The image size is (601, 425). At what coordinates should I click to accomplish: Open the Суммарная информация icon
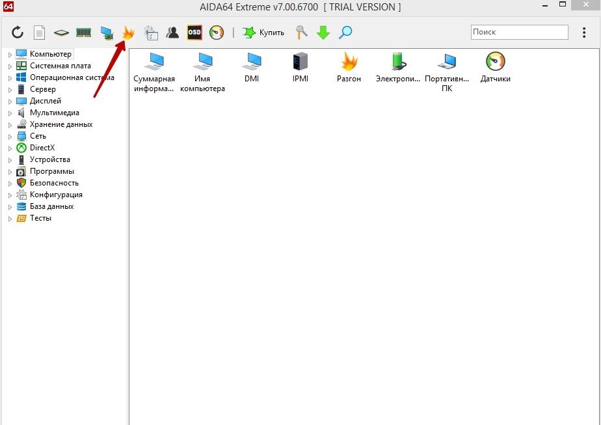click(154, 72)
